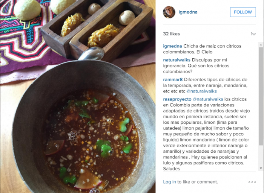Screen dimensions: 264x193
Task: Click the comments scrollbar thumb
Action: coord(261,96)
